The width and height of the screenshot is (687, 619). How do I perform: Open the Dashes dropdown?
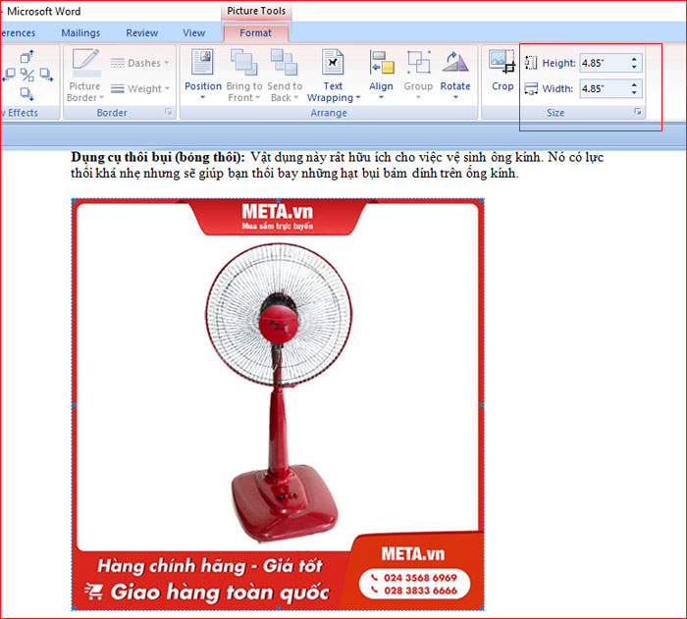point(139,63)
